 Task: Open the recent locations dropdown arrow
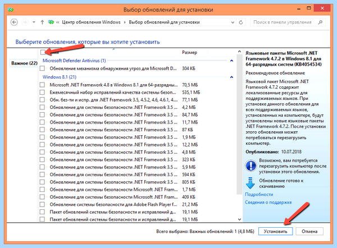click(34, 22)
